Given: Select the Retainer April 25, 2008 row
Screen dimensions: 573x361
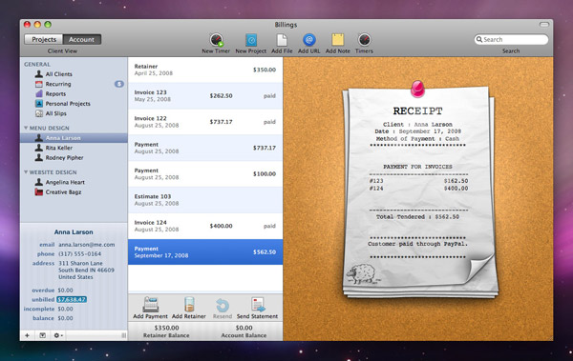Looking at the screenshot, I should pos(205,70).
